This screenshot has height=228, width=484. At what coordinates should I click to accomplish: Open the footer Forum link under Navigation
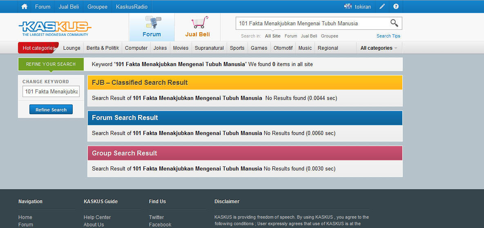coord(26,225)
